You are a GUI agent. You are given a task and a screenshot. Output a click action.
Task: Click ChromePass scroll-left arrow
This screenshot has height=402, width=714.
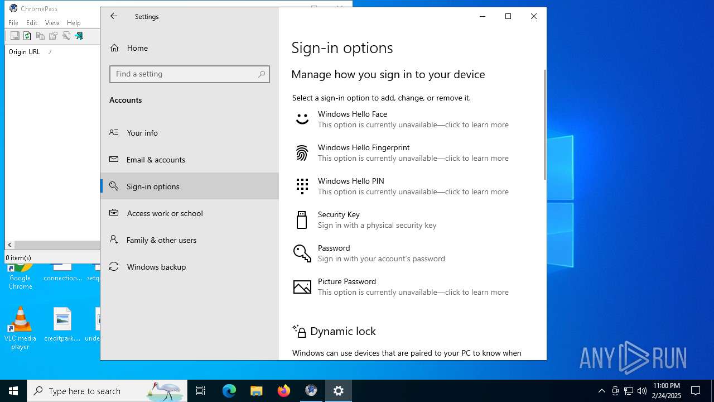coord(9,245)
